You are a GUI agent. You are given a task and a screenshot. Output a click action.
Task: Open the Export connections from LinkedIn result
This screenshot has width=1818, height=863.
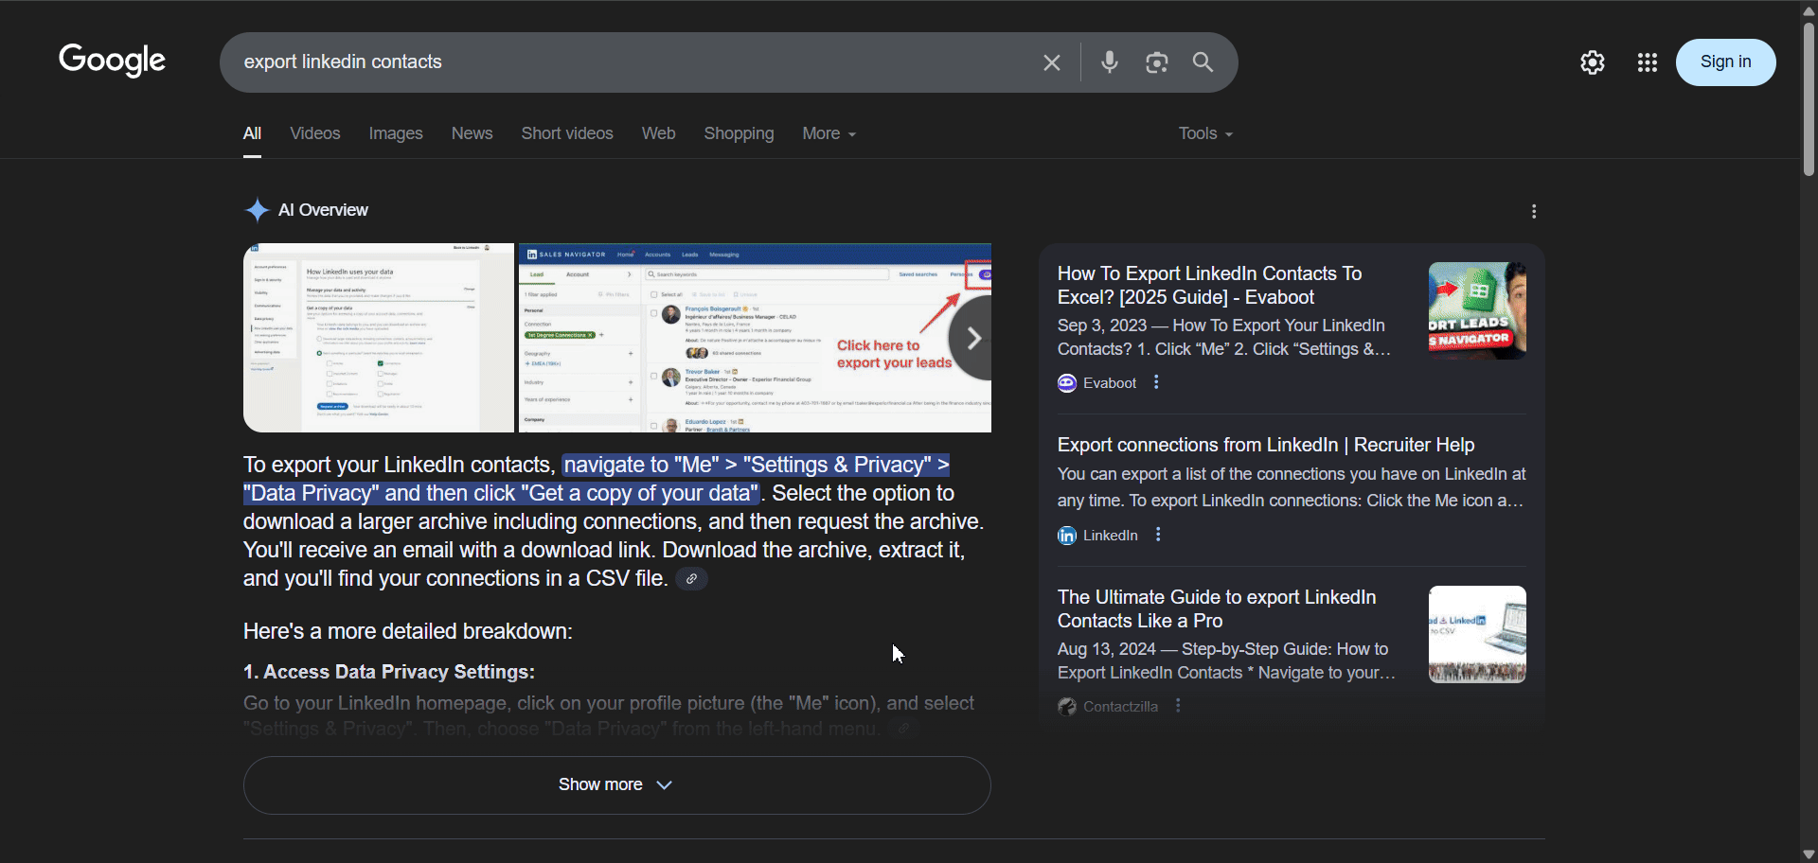[x=1266, y=445]
